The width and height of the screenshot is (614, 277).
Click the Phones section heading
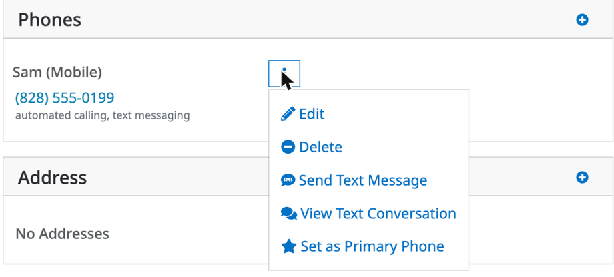[x=50, y=19]
